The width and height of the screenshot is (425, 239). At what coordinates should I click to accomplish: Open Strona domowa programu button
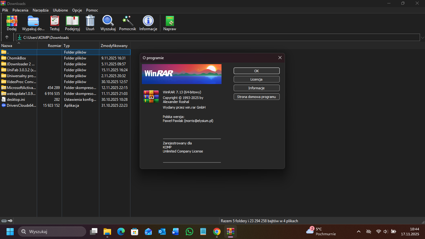tap(256, 97)
